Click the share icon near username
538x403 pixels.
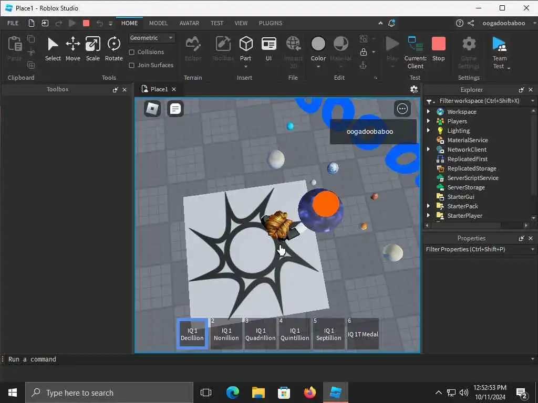471,23
